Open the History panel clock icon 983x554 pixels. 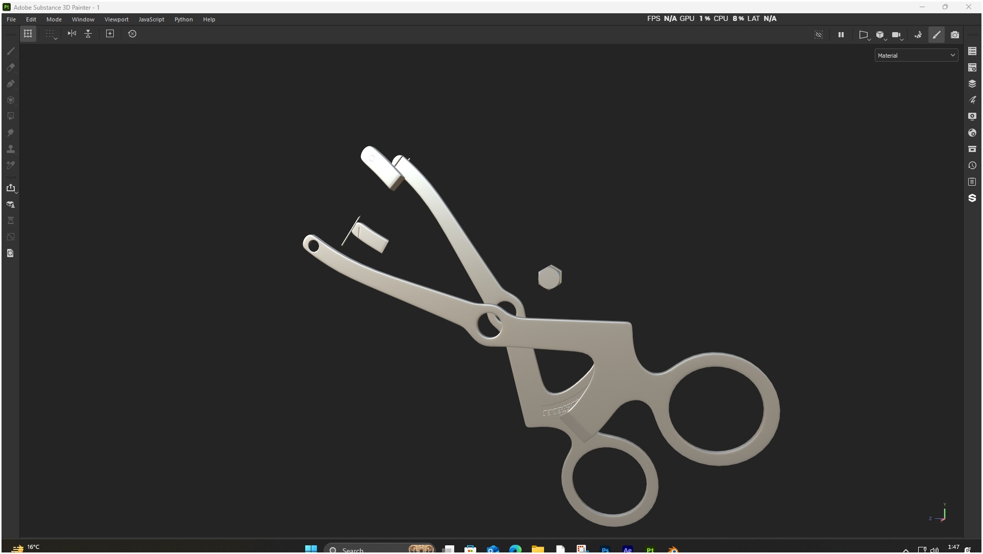click(x=972, y=165)
